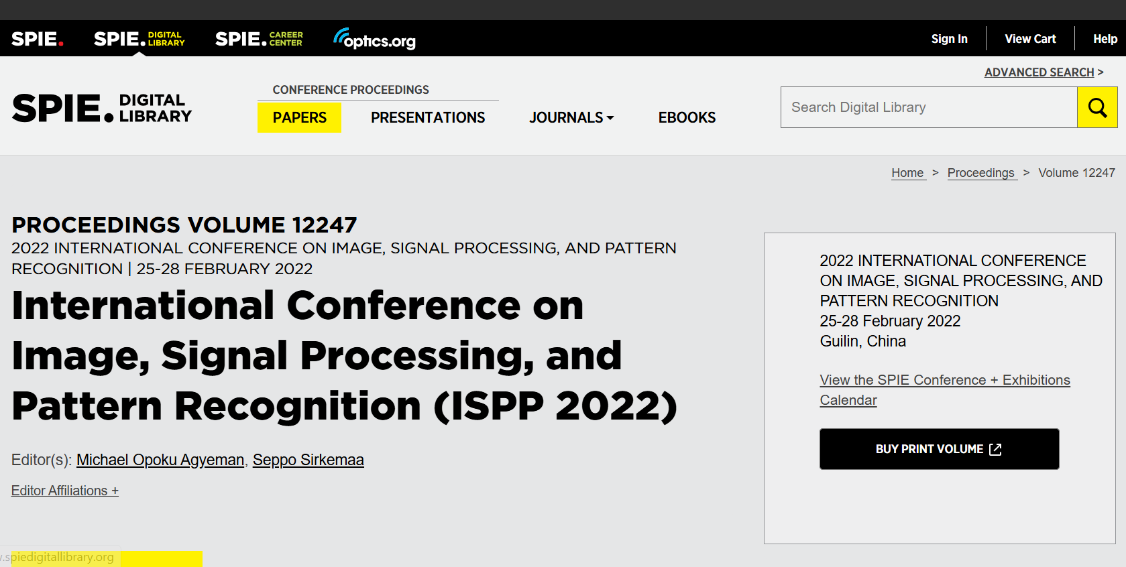Open the Help page
Image resolution: width=1126 pixels, height=567 pixels.
click(x=1105, y=39)
